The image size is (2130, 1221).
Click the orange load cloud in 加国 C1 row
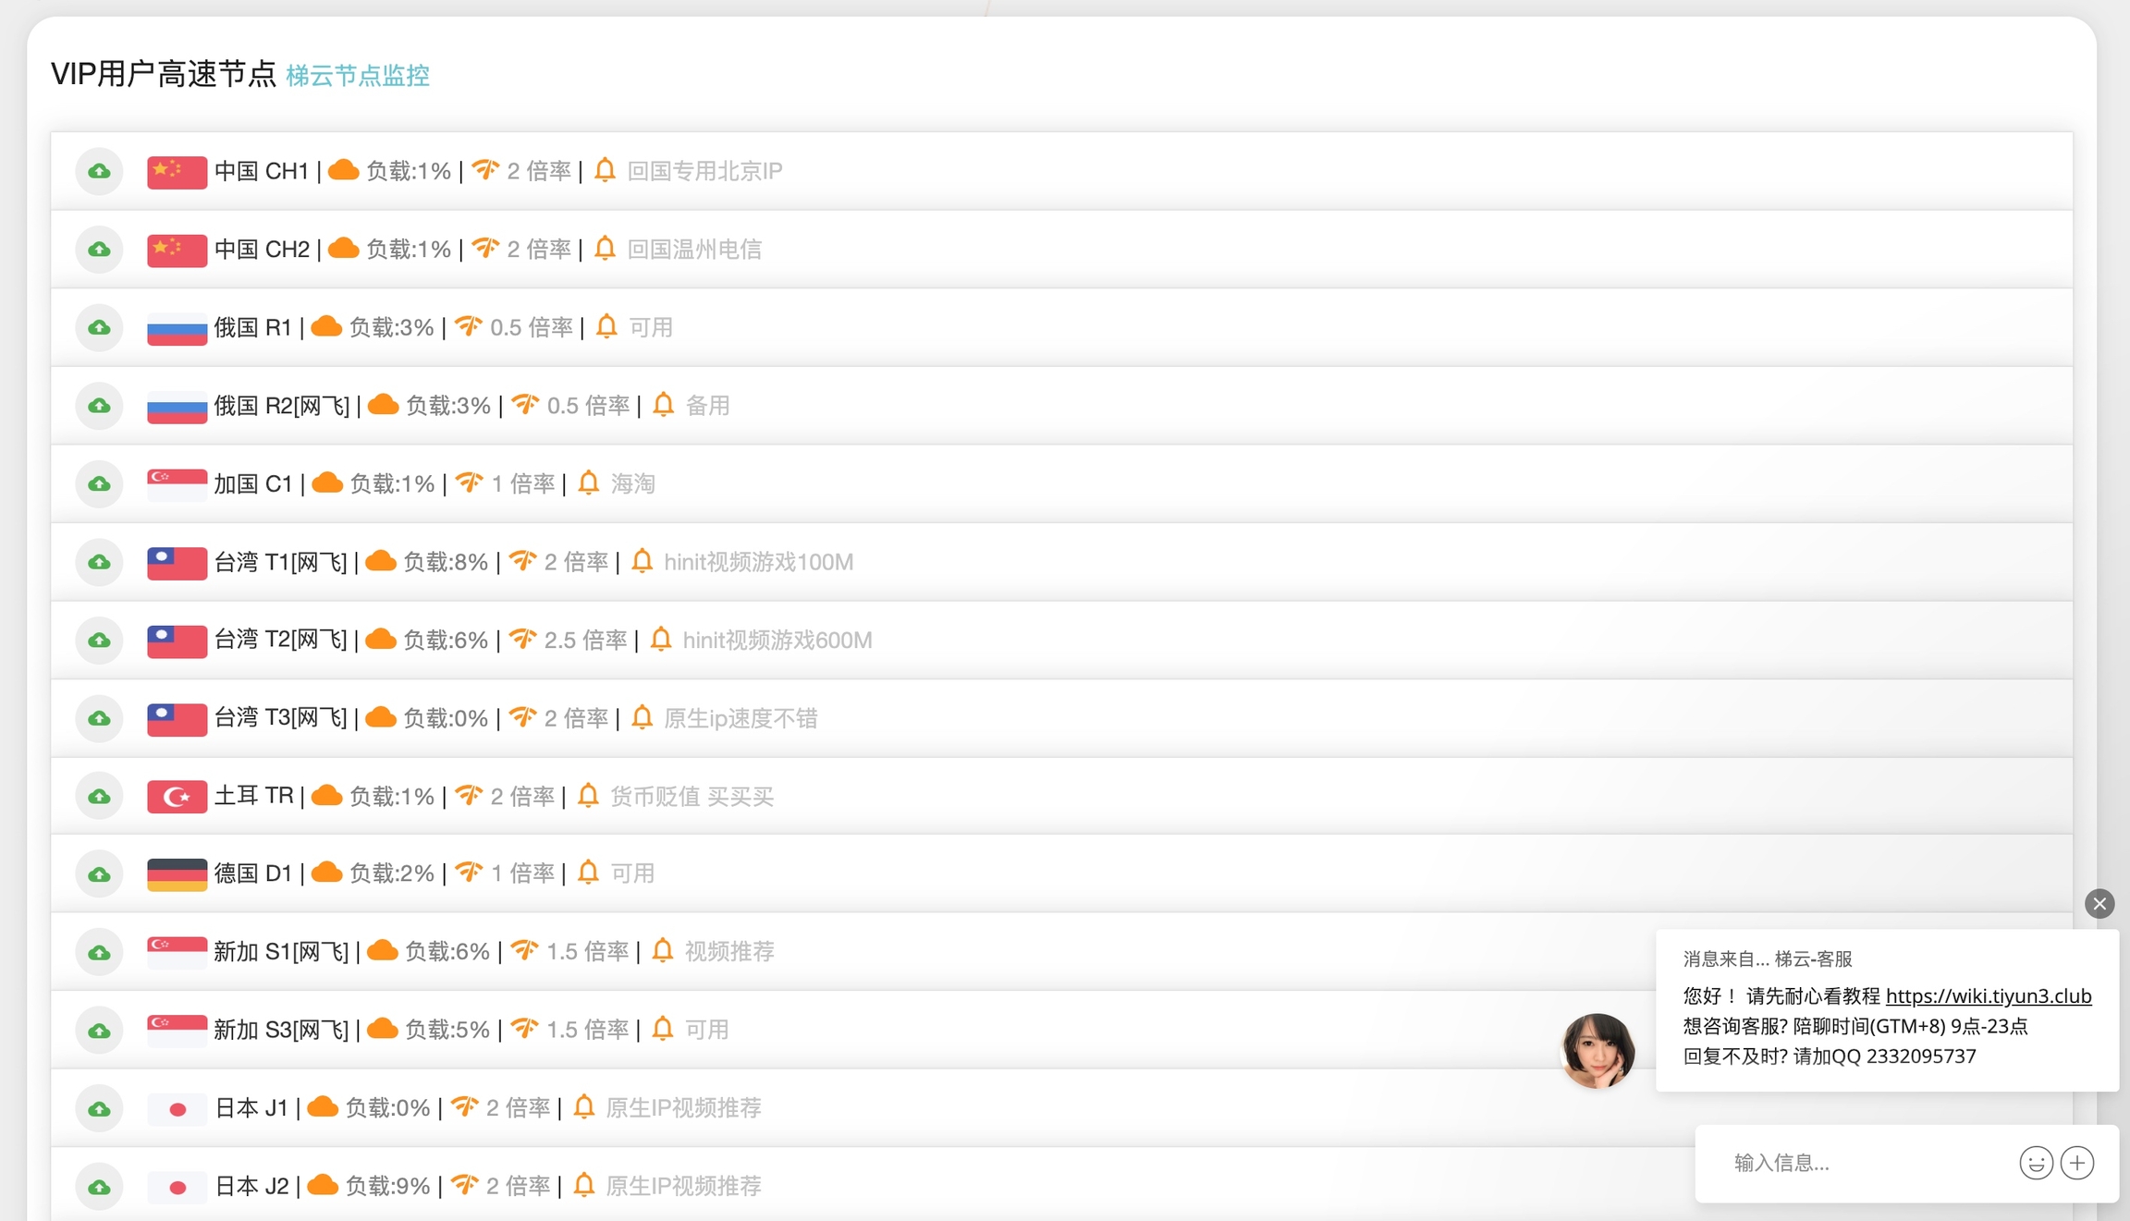click(327, 482)
